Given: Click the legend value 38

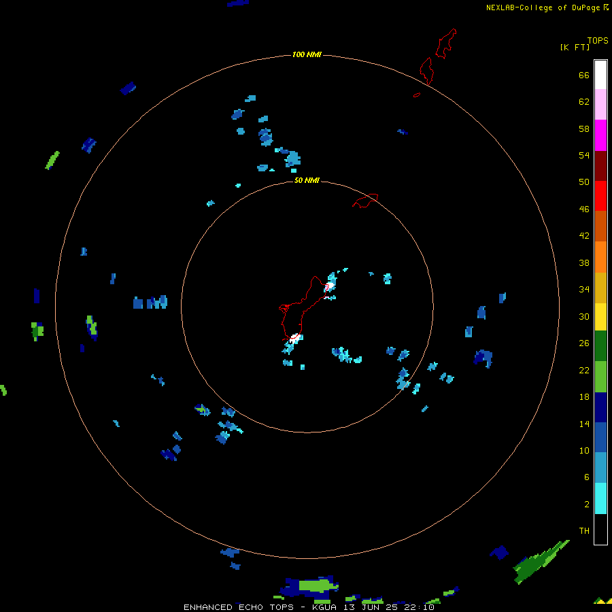Looking at the screenshot, I should (x=584, y=262).
